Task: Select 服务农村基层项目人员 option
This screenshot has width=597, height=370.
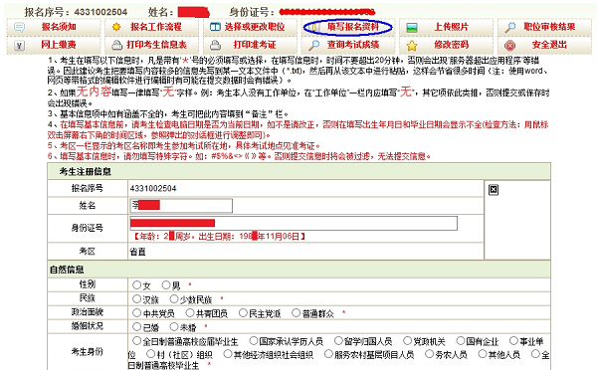Action: tap(328, 354)
